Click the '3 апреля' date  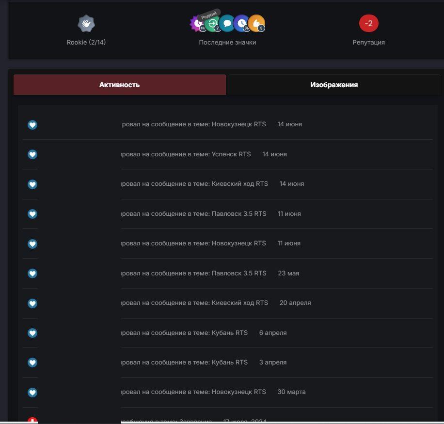pos(273,363)
